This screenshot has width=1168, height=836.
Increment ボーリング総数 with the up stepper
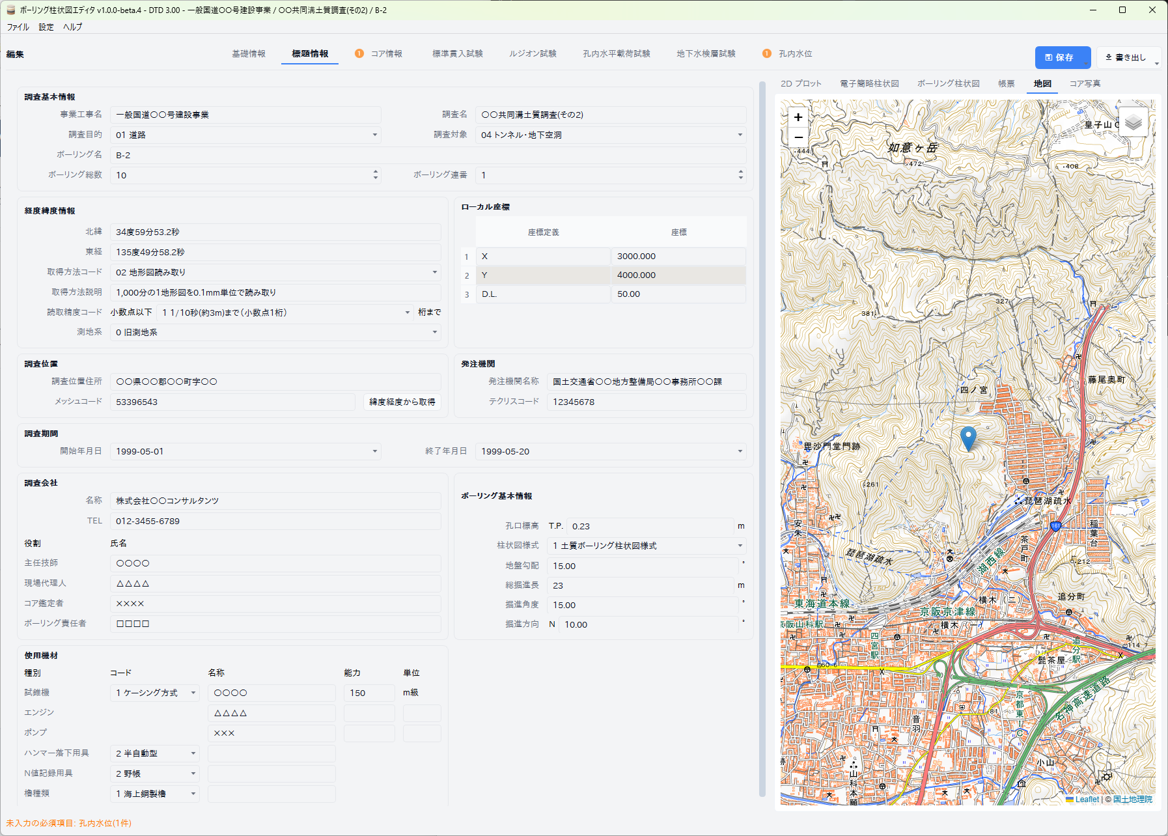[376, 171]
